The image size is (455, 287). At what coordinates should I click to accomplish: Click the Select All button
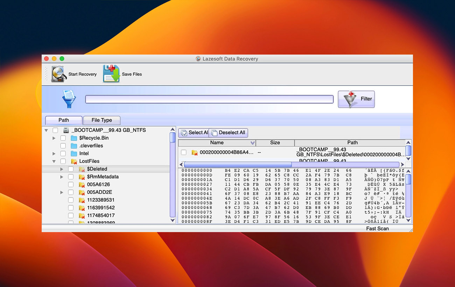pos(194,132)
